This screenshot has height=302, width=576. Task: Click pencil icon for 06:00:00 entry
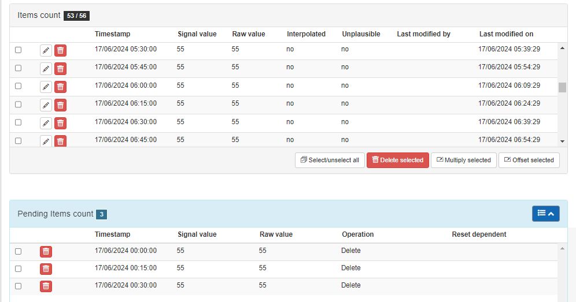coord(46,87)
